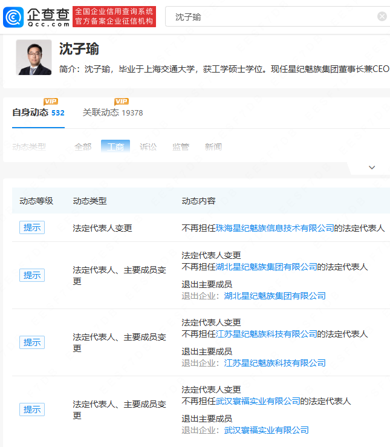Click the 动态类型 filter label

tap(29, 147)
